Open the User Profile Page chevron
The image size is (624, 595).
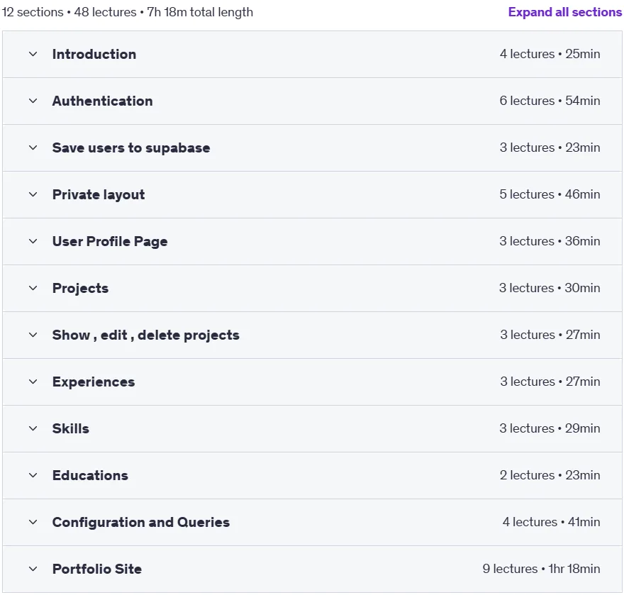(x=33, y=241)
